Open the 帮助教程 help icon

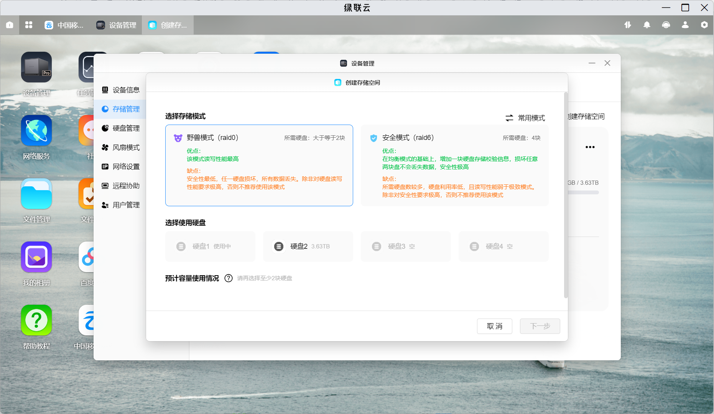tap(36, 320)
